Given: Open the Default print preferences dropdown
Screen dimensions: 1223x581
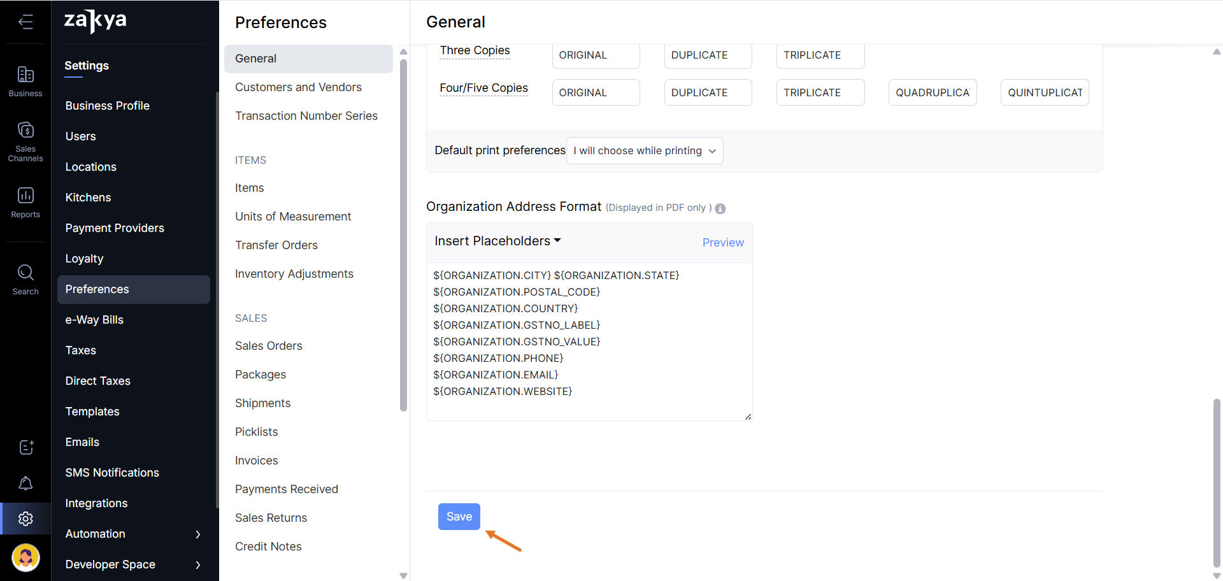Looking at the screenshot, I should click(645, 151).
